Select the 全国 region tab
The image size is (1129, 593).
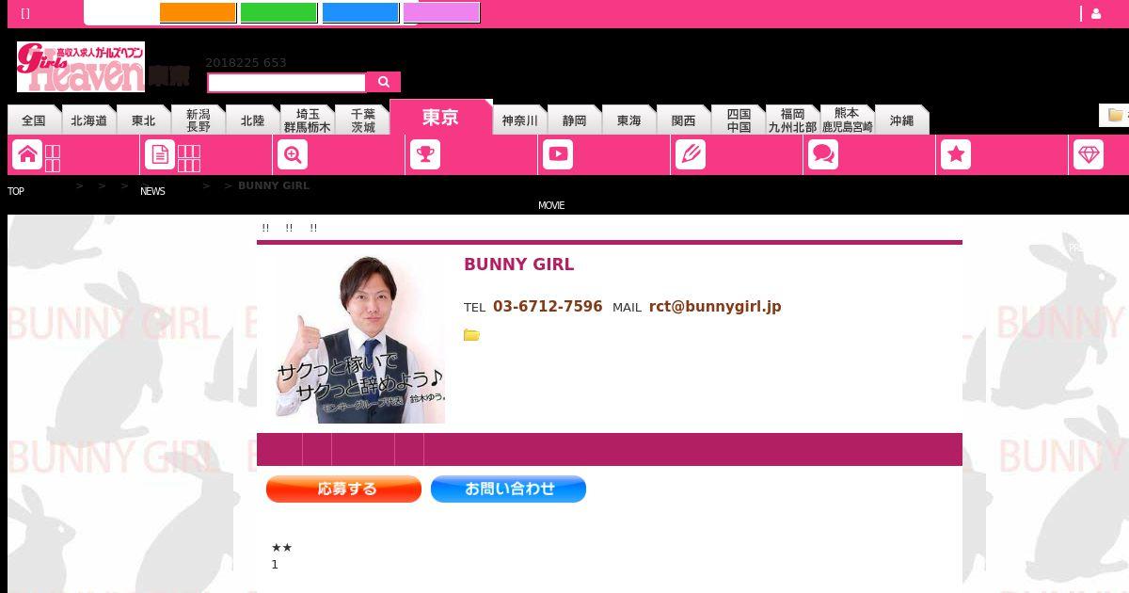34,120
